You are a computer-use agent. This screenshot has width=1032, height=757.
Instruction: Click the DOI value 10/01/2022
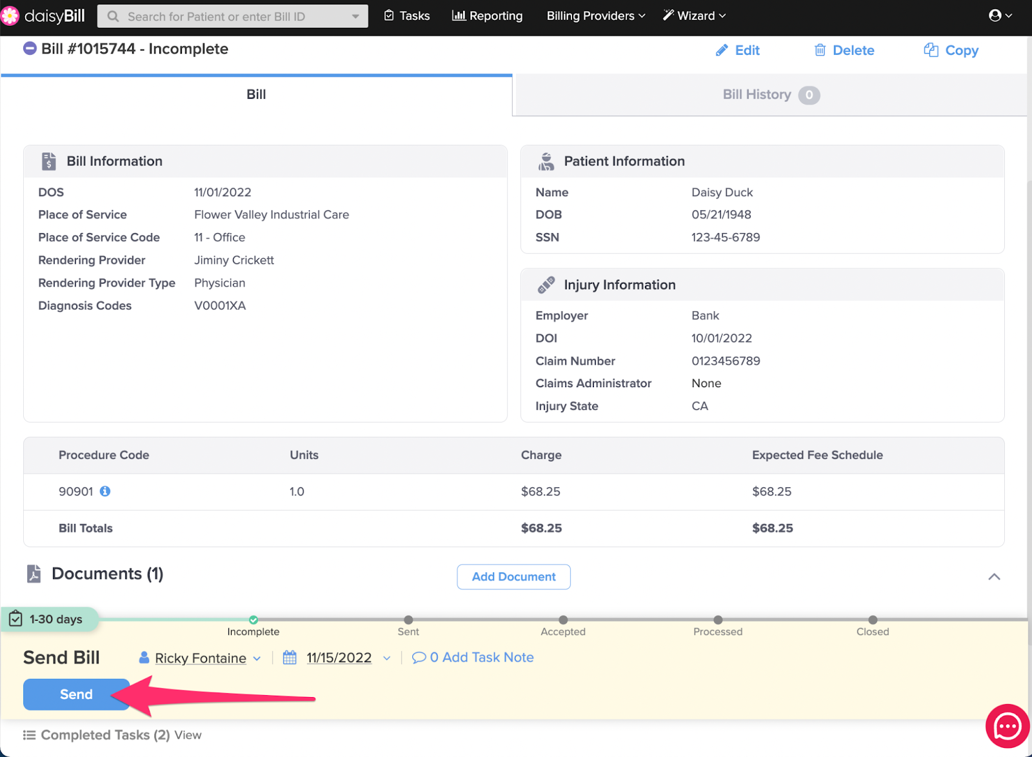[x=722, y=338]
